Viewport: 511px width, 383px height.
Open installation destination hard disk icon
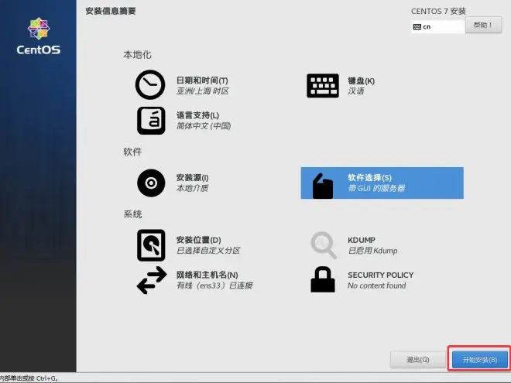point(151,245)
